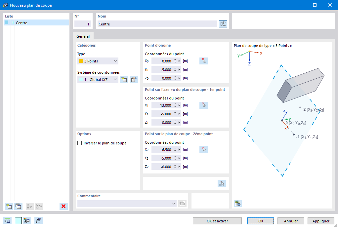Close the Nouveau plan de coupe dialog
The height and width of the screenshot is (228, 338).
click(330, 5)
